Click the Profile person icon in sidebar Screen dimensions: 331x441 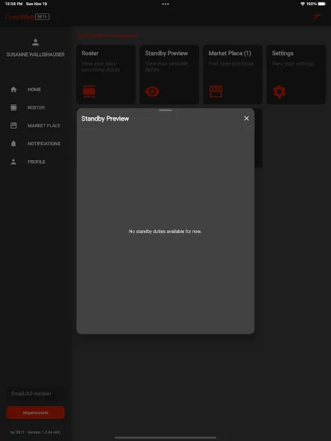[x=13, y=162]
